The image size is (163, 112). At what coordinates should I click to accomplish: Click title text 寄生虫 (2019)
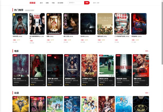pyautogui.click(x=104, y=79)
